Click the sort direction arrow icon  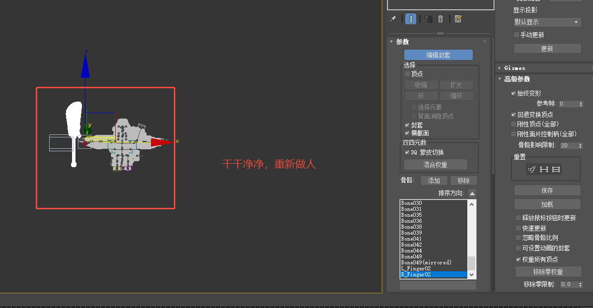(x=472, y=193)
